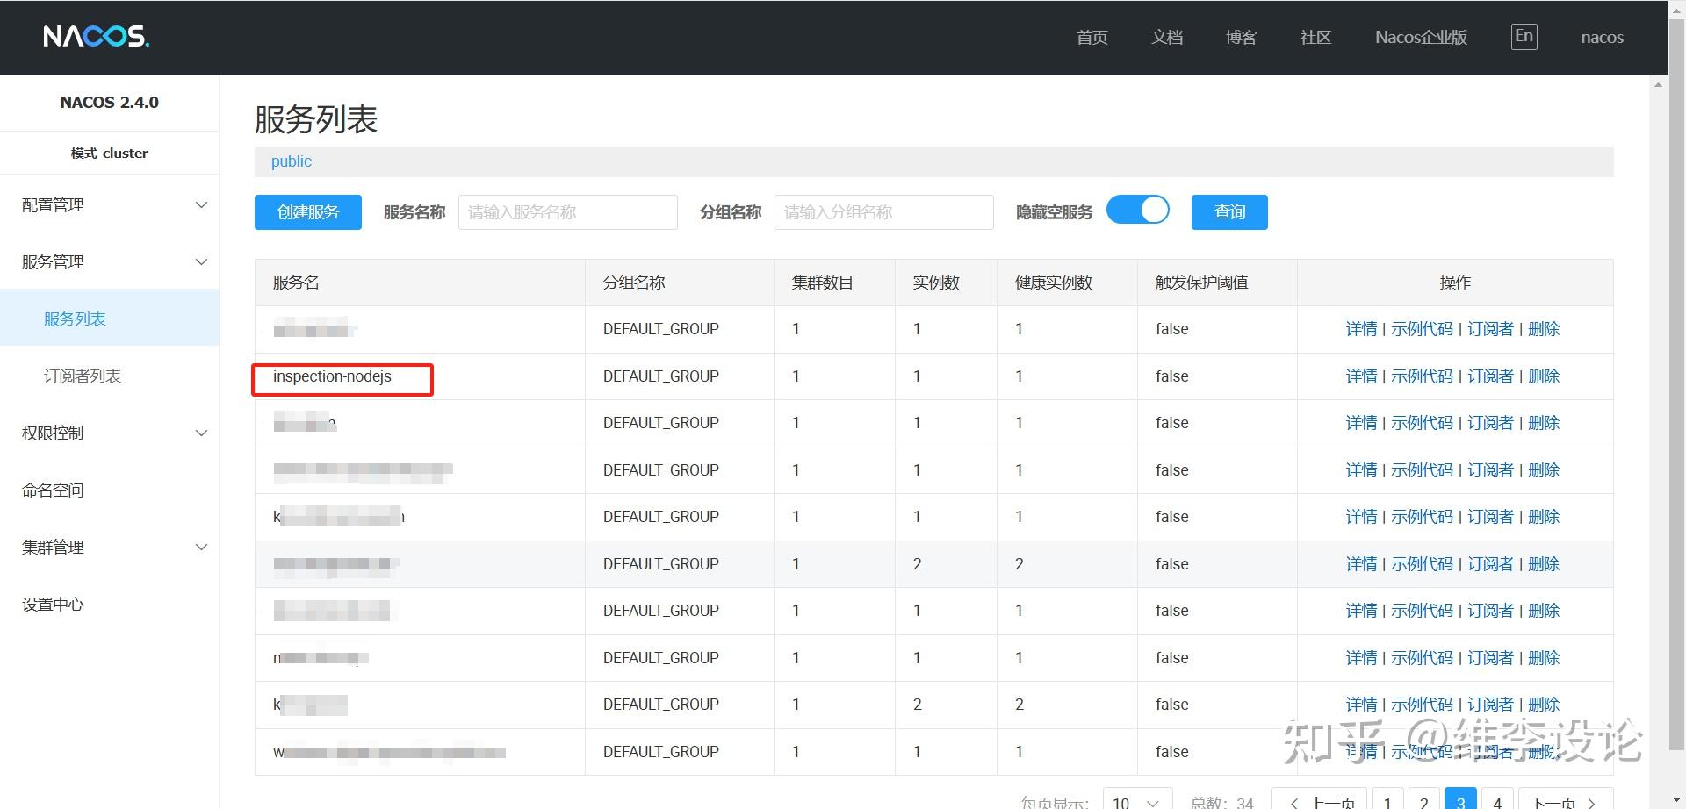Expand the 权限控制 sidebar section
This screenshot has width=1686, height=809.
click(53, 433)
